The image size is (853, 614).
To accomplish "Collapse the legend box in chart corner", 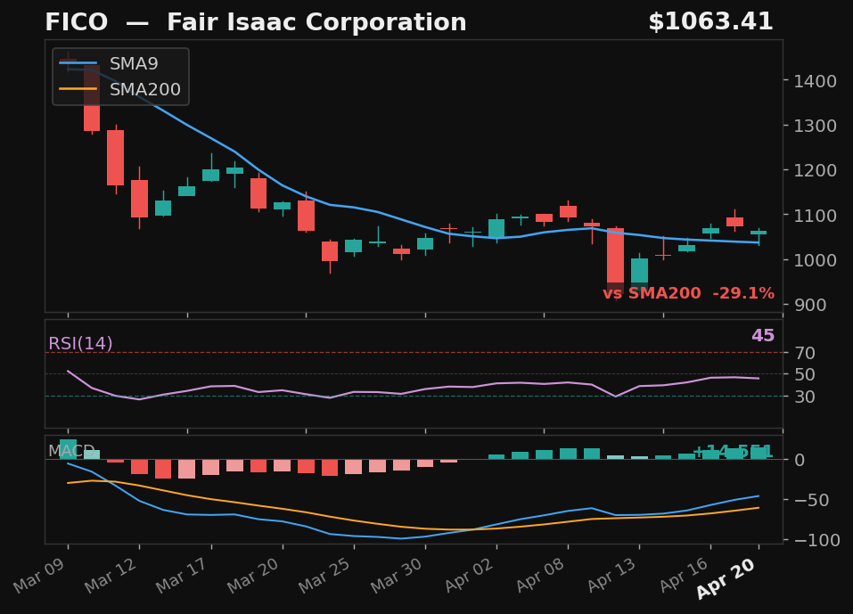I will tap(119, 77).
